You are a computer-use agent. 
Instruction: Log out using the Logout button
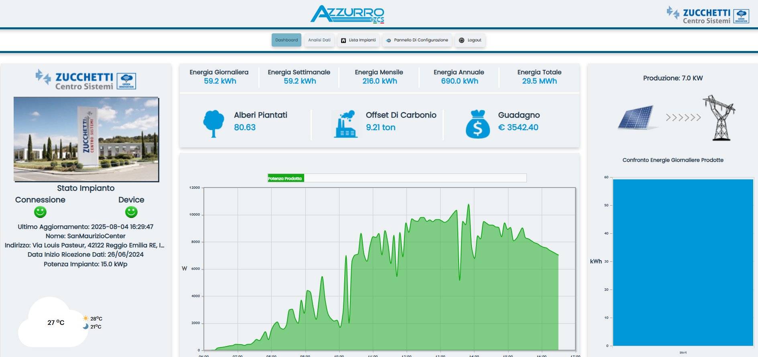pos(470,40)
